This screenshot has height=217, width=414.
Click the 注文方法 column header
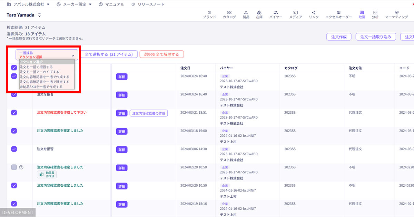click(x=355, y=68)
